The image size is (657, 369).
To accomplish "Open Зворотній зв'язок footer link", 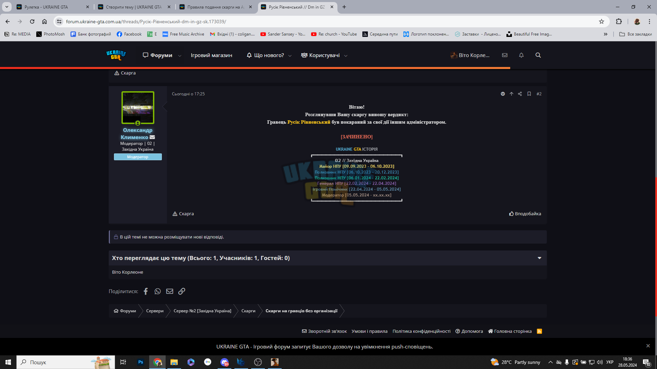I will (x=324, y=331).
